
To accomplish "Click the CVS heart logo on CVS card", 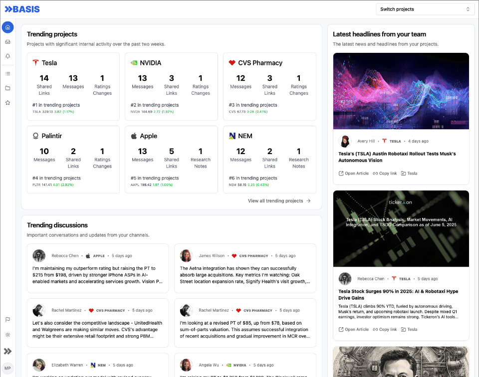I will (x=232, y=62).
